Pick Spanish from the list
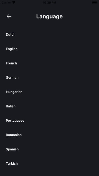This screenshot has height=176, width=99. [x=12, y=149]
